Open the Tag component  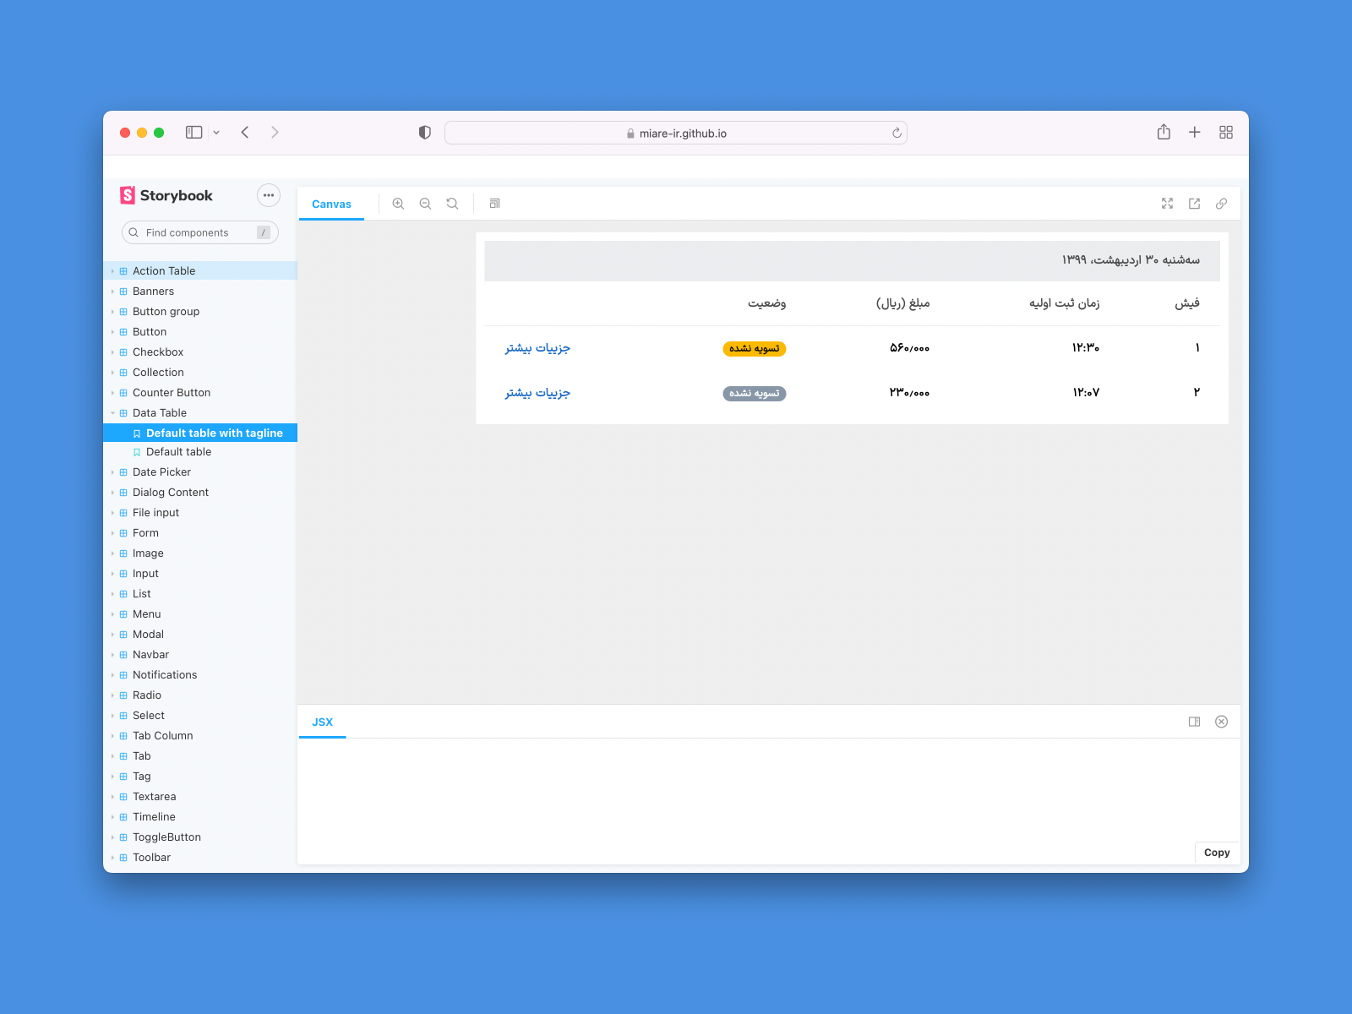pos(200,776)
